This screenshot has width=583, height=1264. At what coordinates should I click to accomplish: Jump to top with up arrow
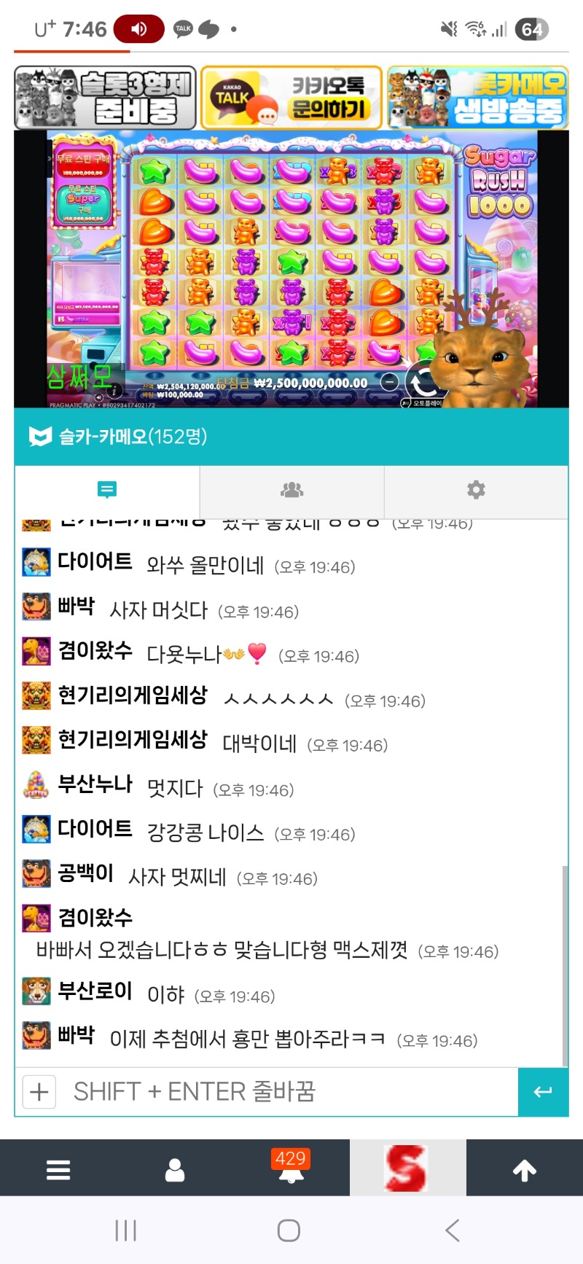525,1171
